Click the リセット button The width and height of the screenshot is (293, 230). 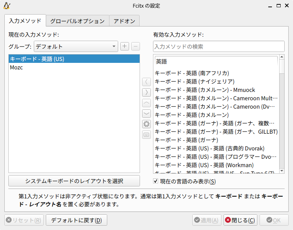(x=24, y=220)
